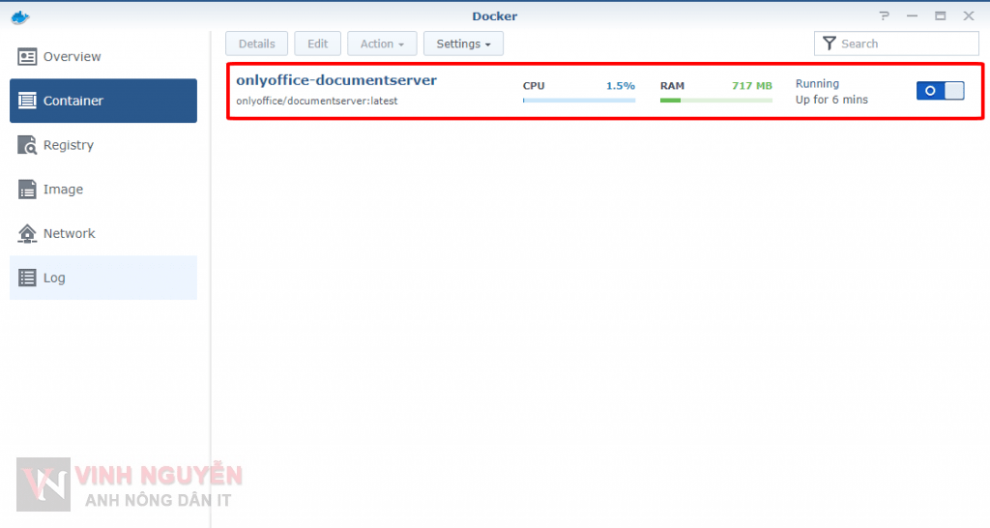Switch to the Registry section
The width and height of the screenshot is (990, 528).
(69, 145)
